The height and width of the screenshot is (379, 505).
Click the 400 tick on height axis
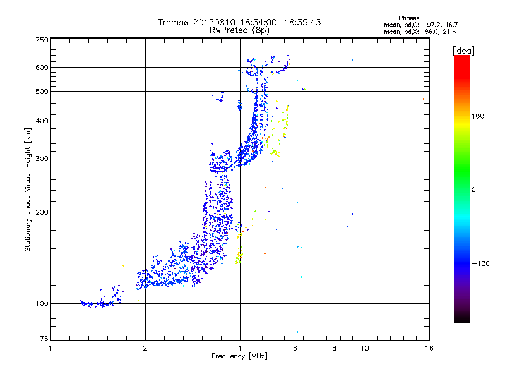click(42, 121)
